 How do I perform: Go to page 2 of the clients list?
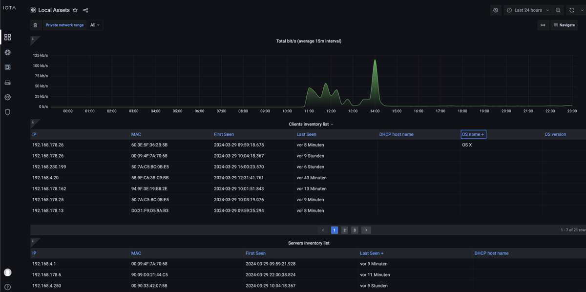(344, 229)
